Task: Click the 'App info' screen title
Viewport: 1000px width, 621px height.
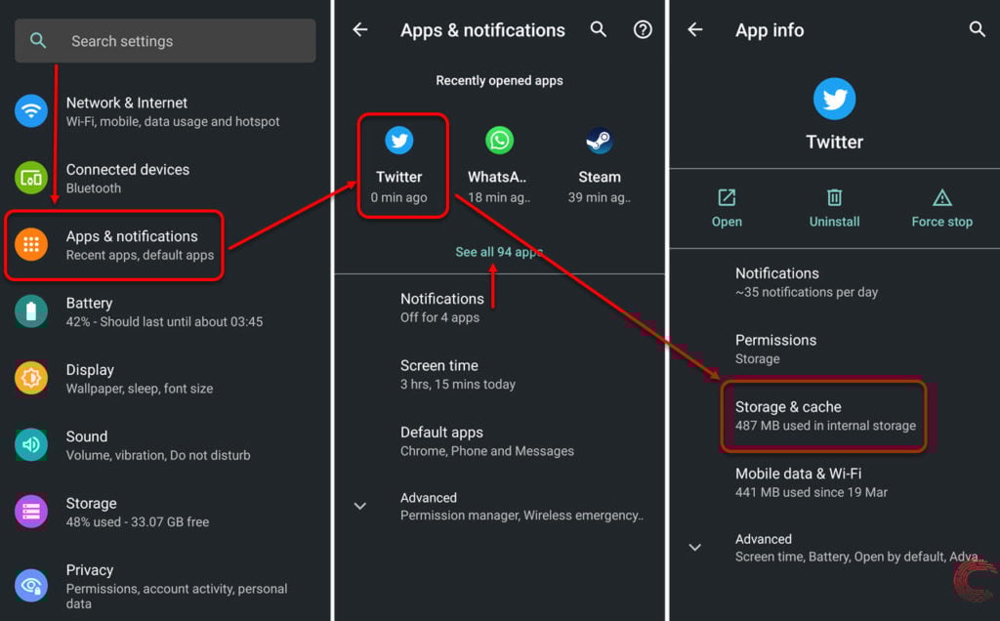Action: (x=770, y=30)
